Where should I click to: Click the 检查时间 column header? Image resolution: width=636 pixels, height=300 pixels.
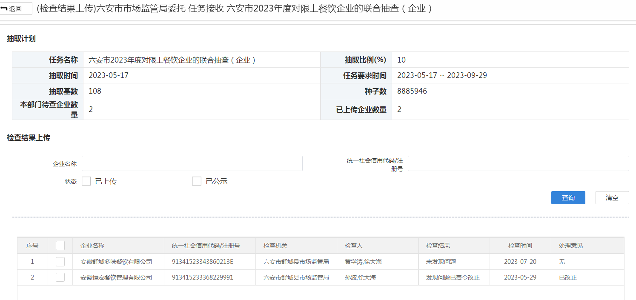[520, 246]
